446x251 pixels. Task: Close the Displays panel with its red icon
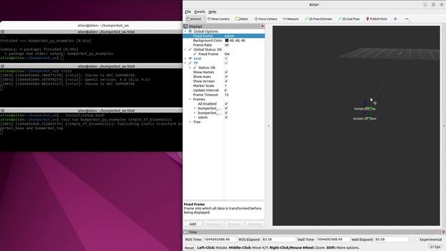coord(262,26)
